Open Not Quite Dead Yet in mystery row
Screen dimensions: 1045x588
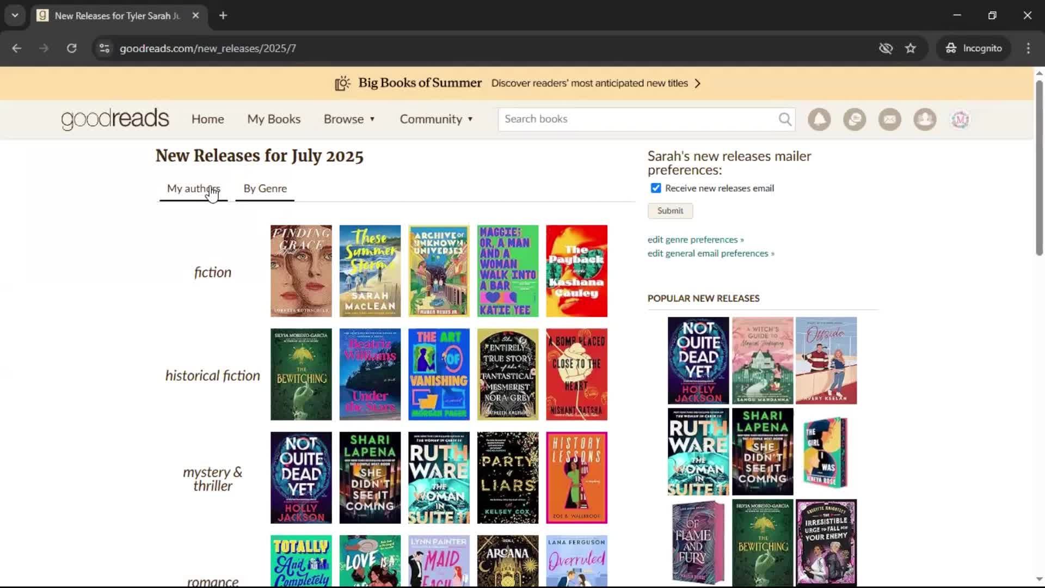click(x=301, y=478)
